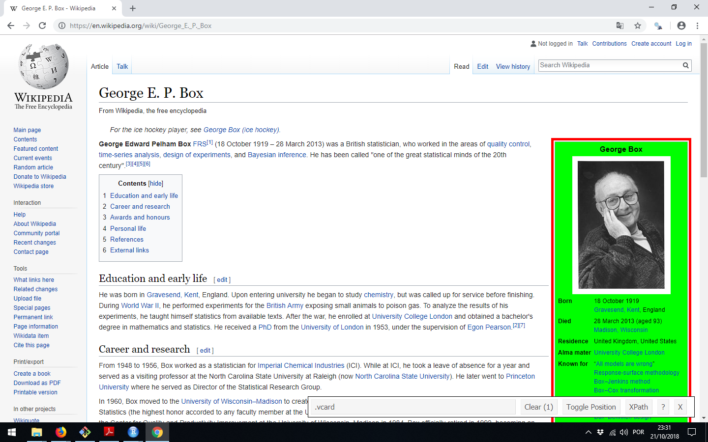This screenshot has height=442, width=708.
Task: Click the POR language indicator
Action: coord(638,432)
